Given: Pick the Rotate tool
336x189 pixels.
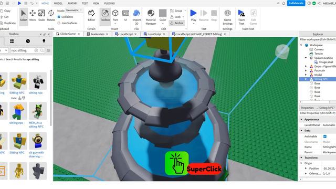Looking at the screenshot, I should (51, 16).
